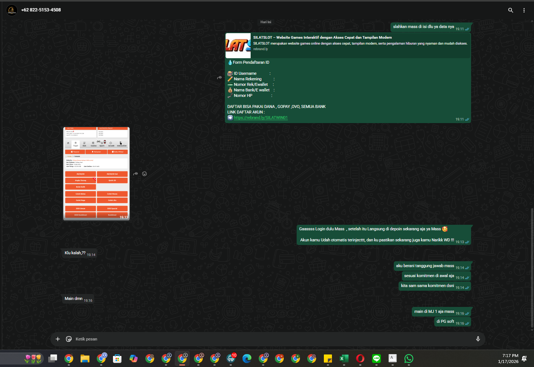
Task: Open Sticky Notes from the taskbar
Action: (328, 359)
